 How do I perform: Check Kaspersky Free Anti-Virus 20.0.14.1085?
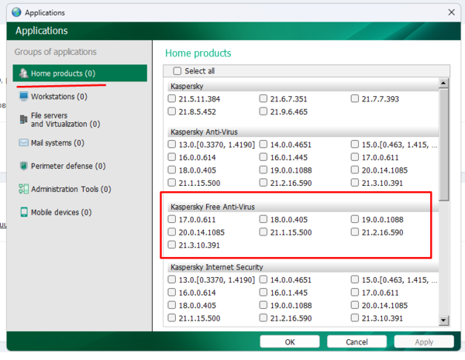pos(172,231)
